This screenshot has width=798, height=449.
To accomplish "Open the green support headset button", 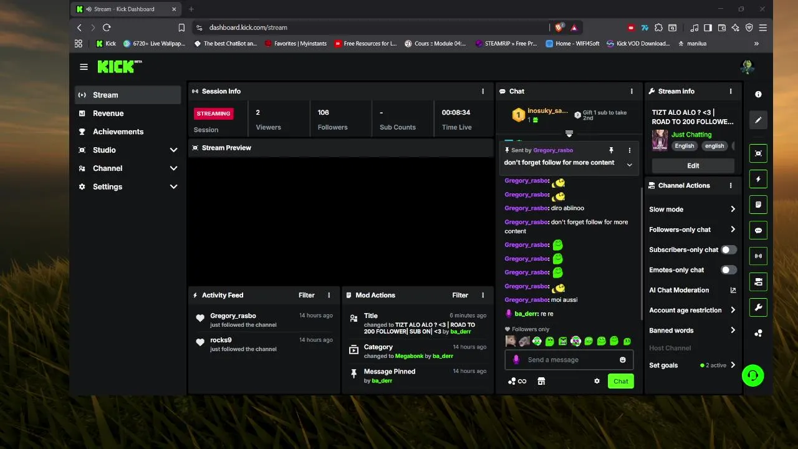I will [753, 375].
